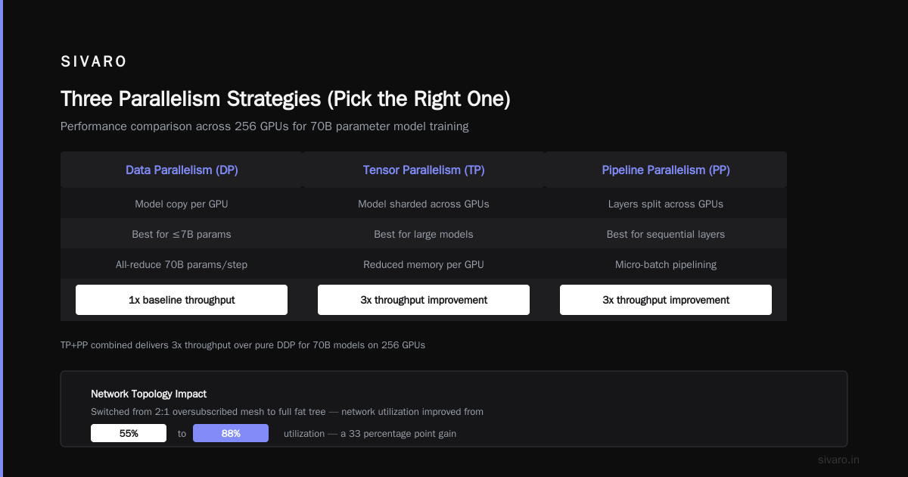Select the Model copy per GPU cell
The image size is (908, 477).
[x=182, y=204]
